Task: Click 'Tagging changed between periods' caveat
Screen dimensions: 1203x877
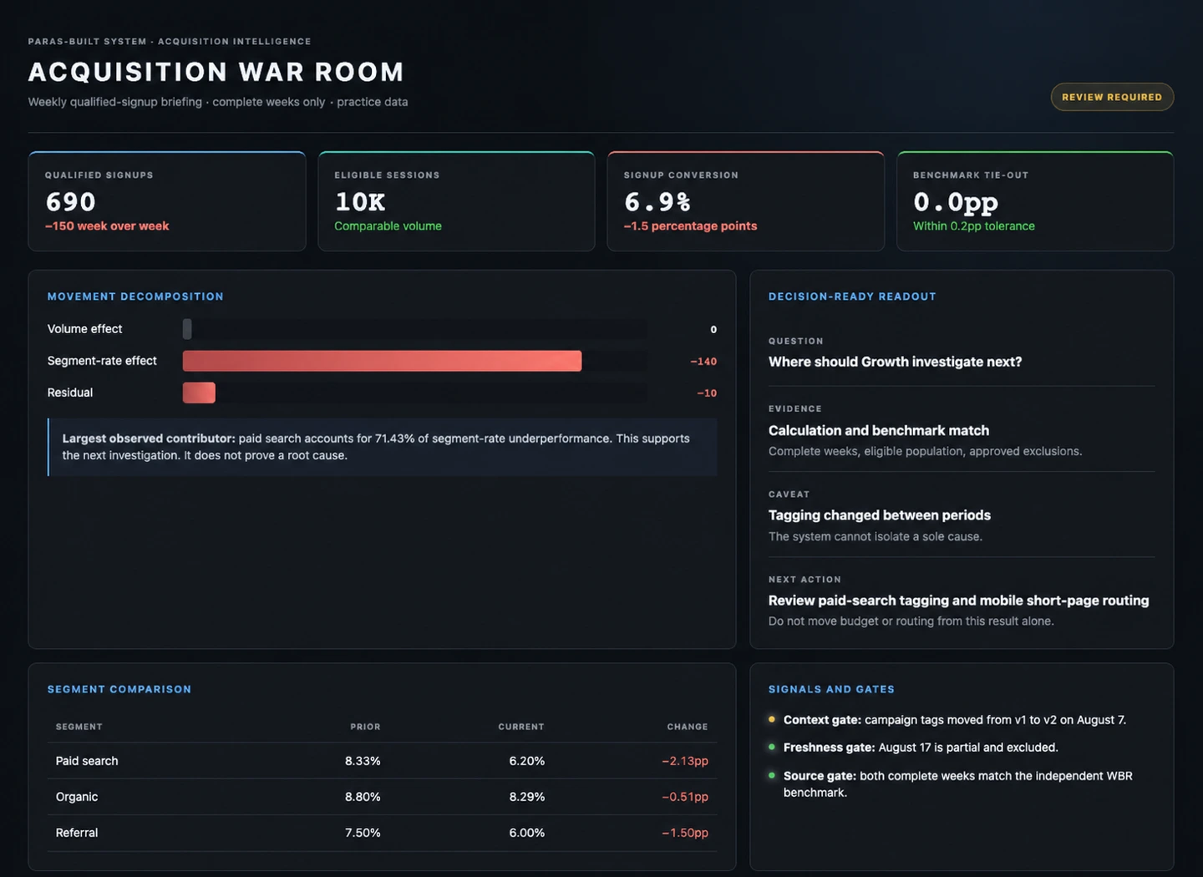Action: click(880, 515)
